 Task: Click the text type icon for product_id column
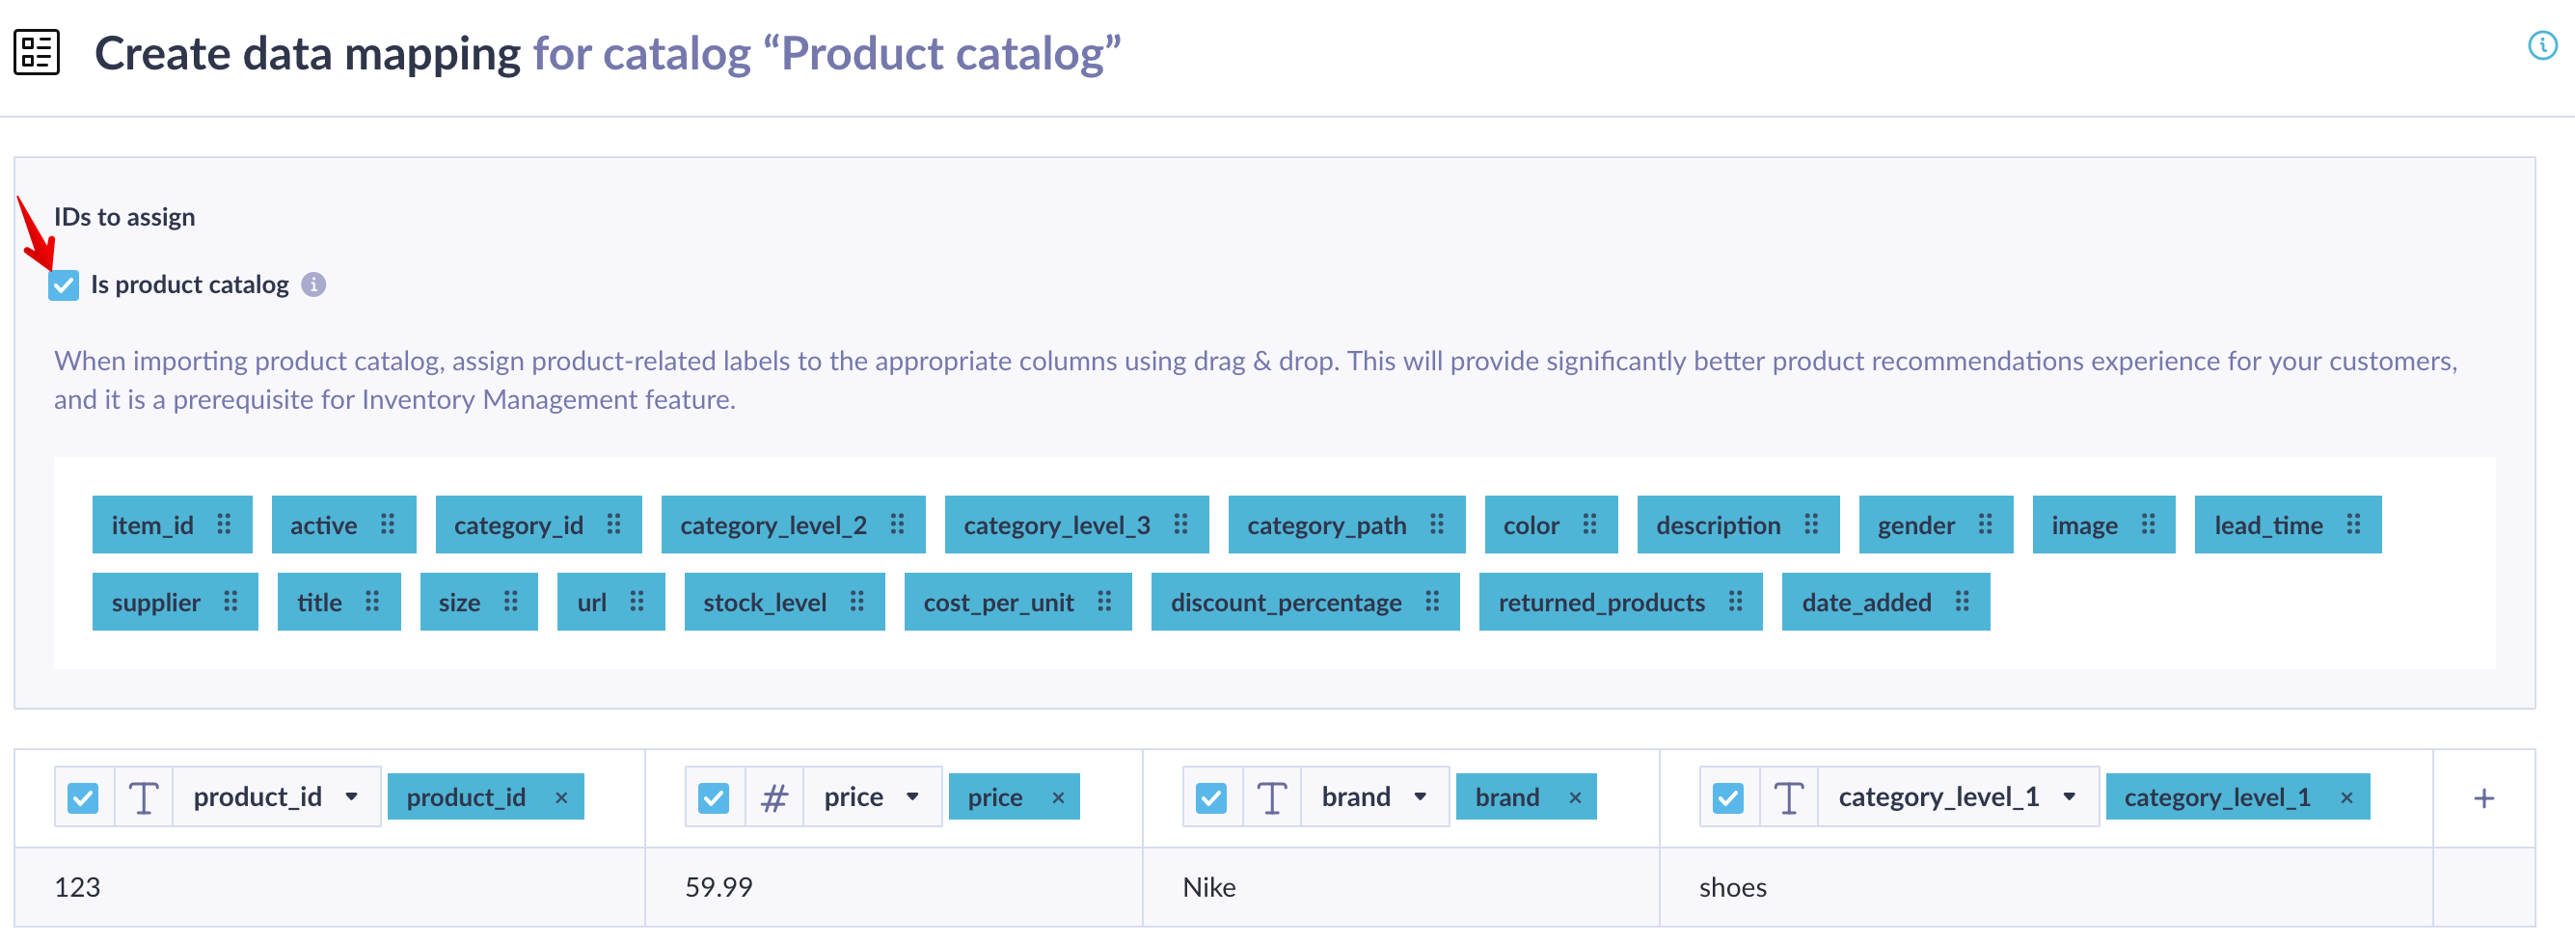pyautogui.click(x=144, y=797)
